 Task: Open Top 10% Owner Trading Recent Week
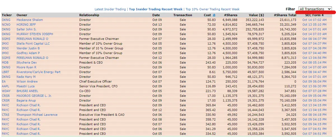(x=213, y=9)
